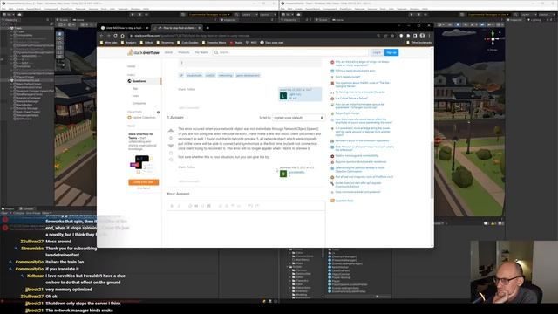The width and height of the screenshot is (558, 314).
Task: Open Tags in the sidebar
Action: click(135, 89)
